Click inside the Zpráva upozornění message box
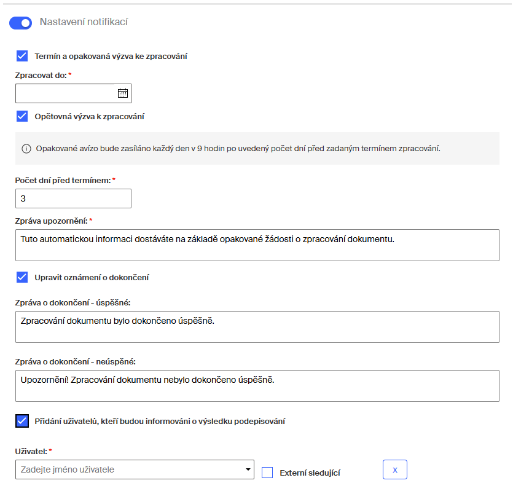The height and width of the screenshot is (491, 513). tap(256, 245)
